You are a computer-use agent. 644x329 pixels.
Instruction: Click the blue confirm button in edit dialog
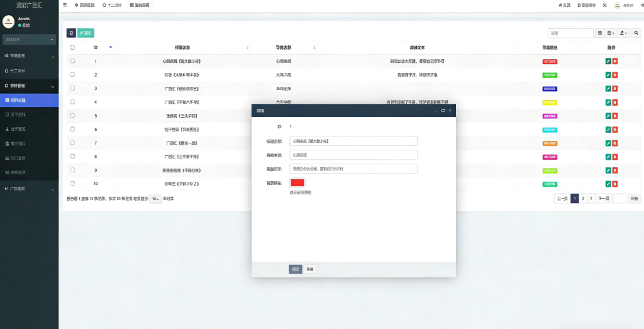tap(296, 269)
